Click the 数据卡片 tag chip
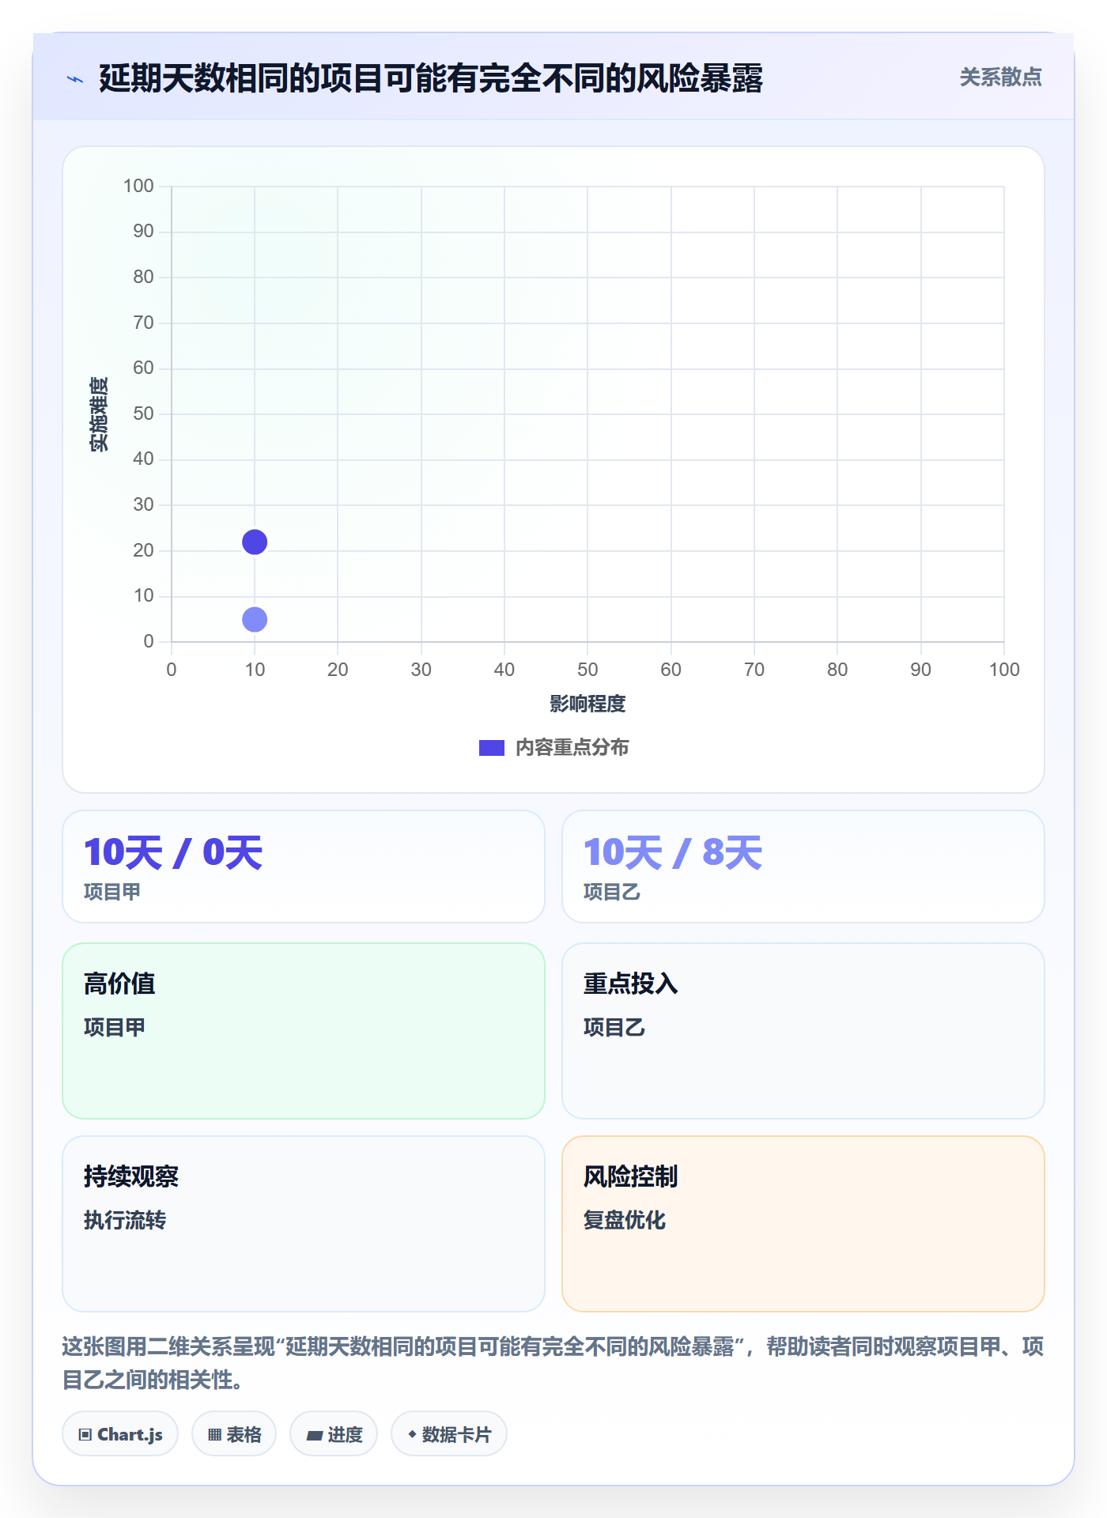 tap(449, 1434)
